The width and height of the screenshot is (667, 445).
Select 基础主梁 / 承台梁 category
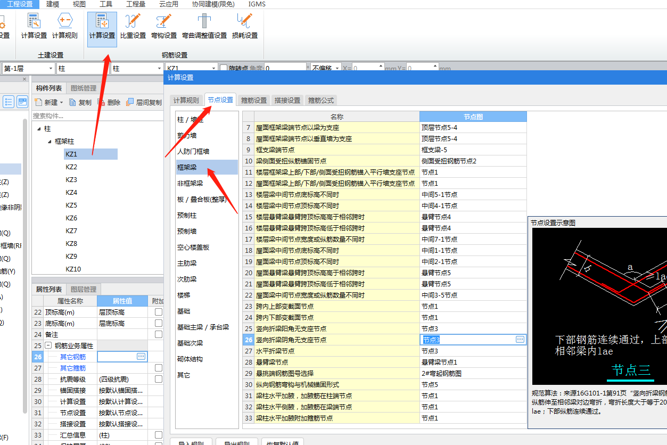[x=207, y=327]
